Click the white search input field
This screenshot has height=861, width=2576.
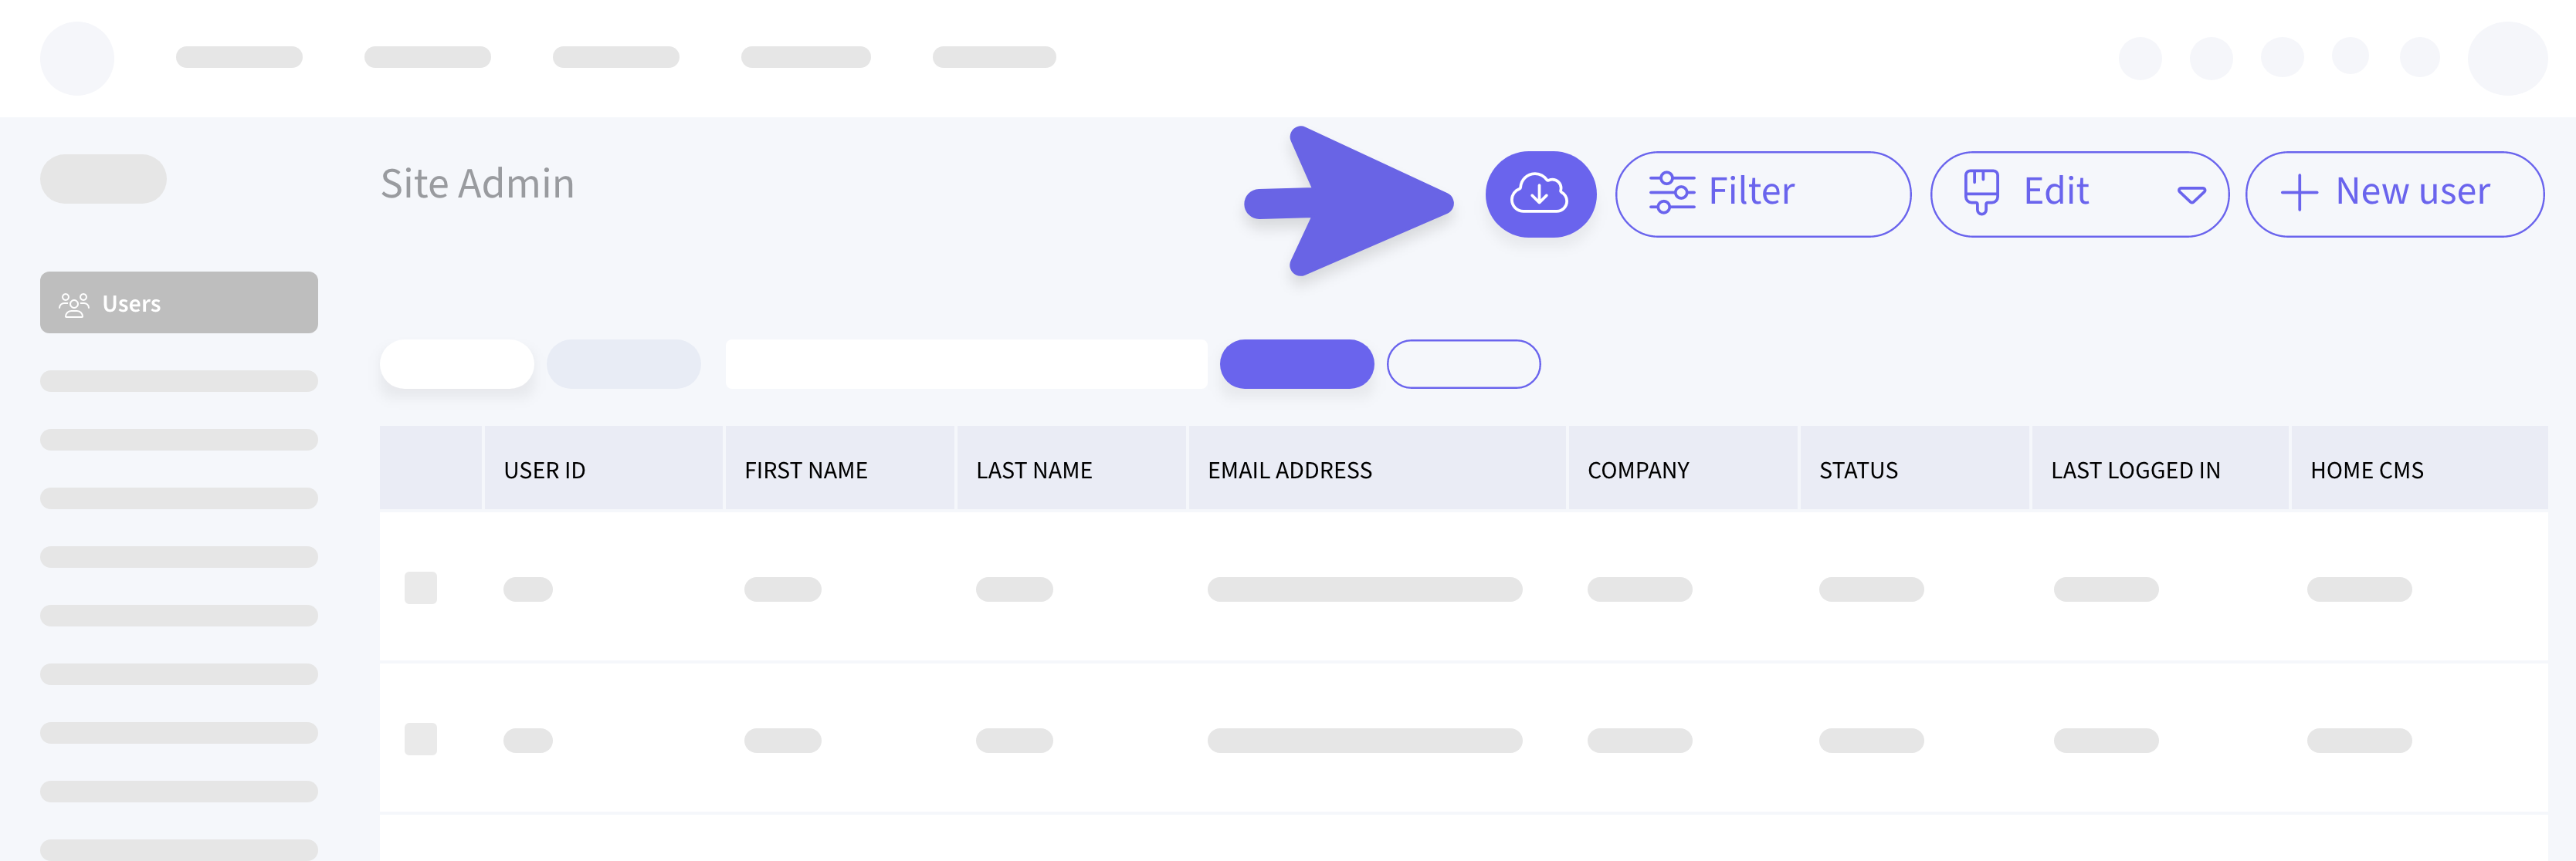(965, 365)
